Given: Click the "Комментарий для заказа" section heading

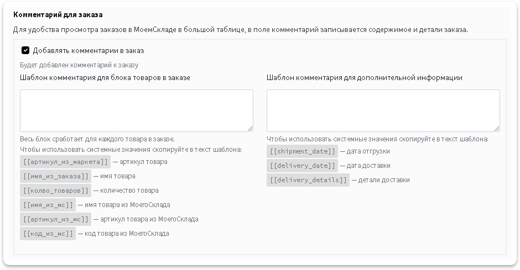Looking at the screenshot, I should tap(58, 14).
